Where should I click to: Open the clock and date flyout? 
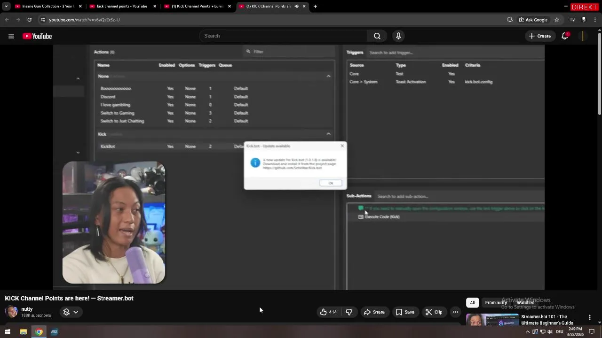(x=576, y=332)
